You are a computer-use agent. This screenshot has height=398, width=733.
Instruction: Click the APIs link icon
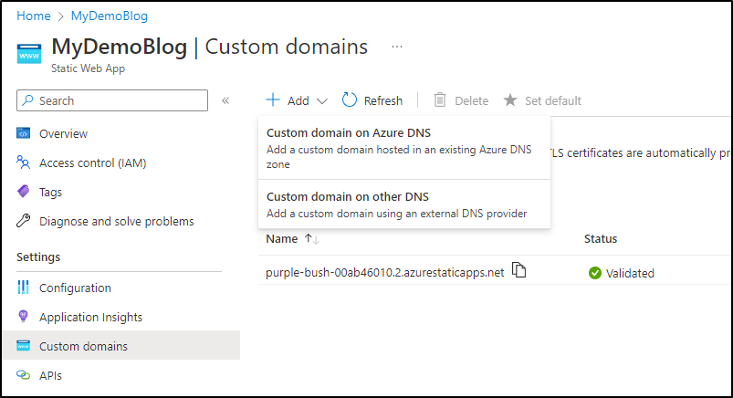(24, 375)
